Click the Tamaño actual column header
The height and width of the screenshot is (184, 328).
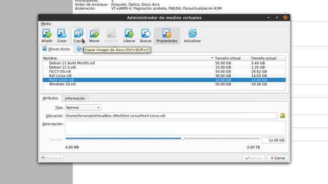(268, 58)
